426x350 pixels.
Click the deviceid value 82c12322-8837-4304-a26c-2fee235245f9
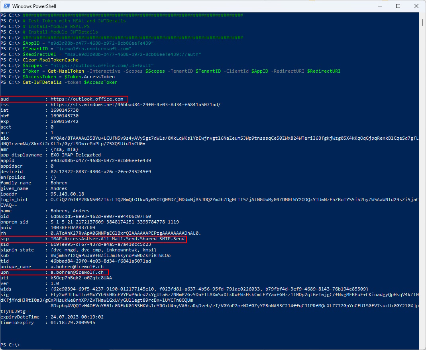click(x=101, y=172)
